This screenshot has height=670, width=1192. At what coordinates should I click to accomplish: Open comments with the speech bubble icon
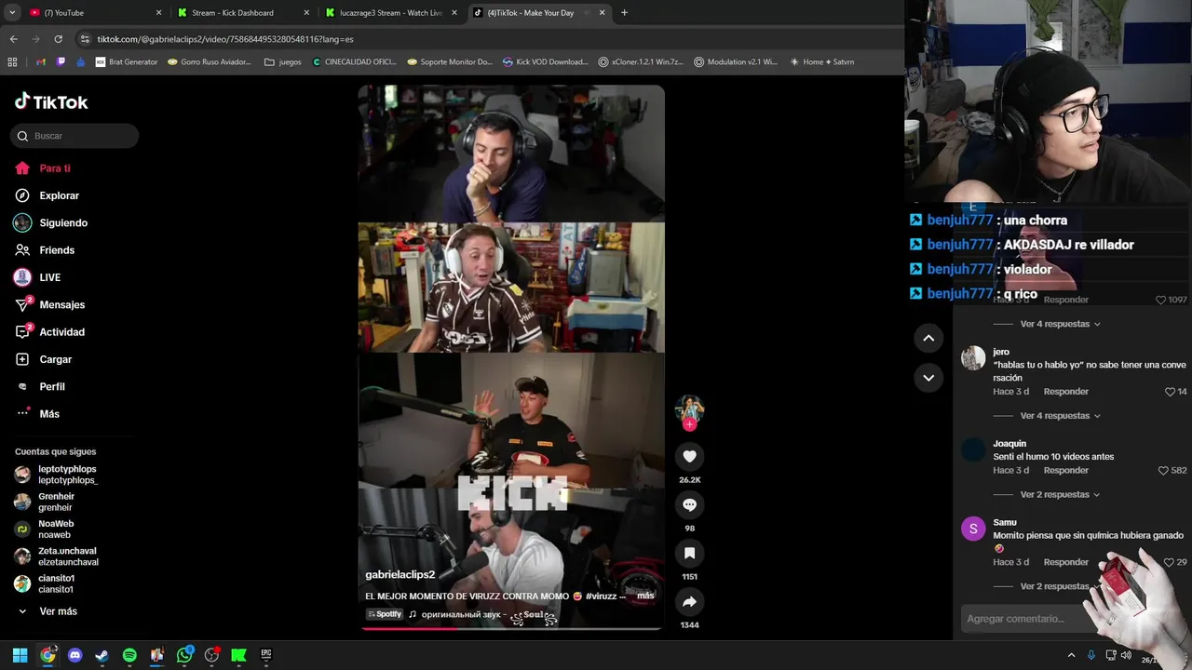pos(689,504)
